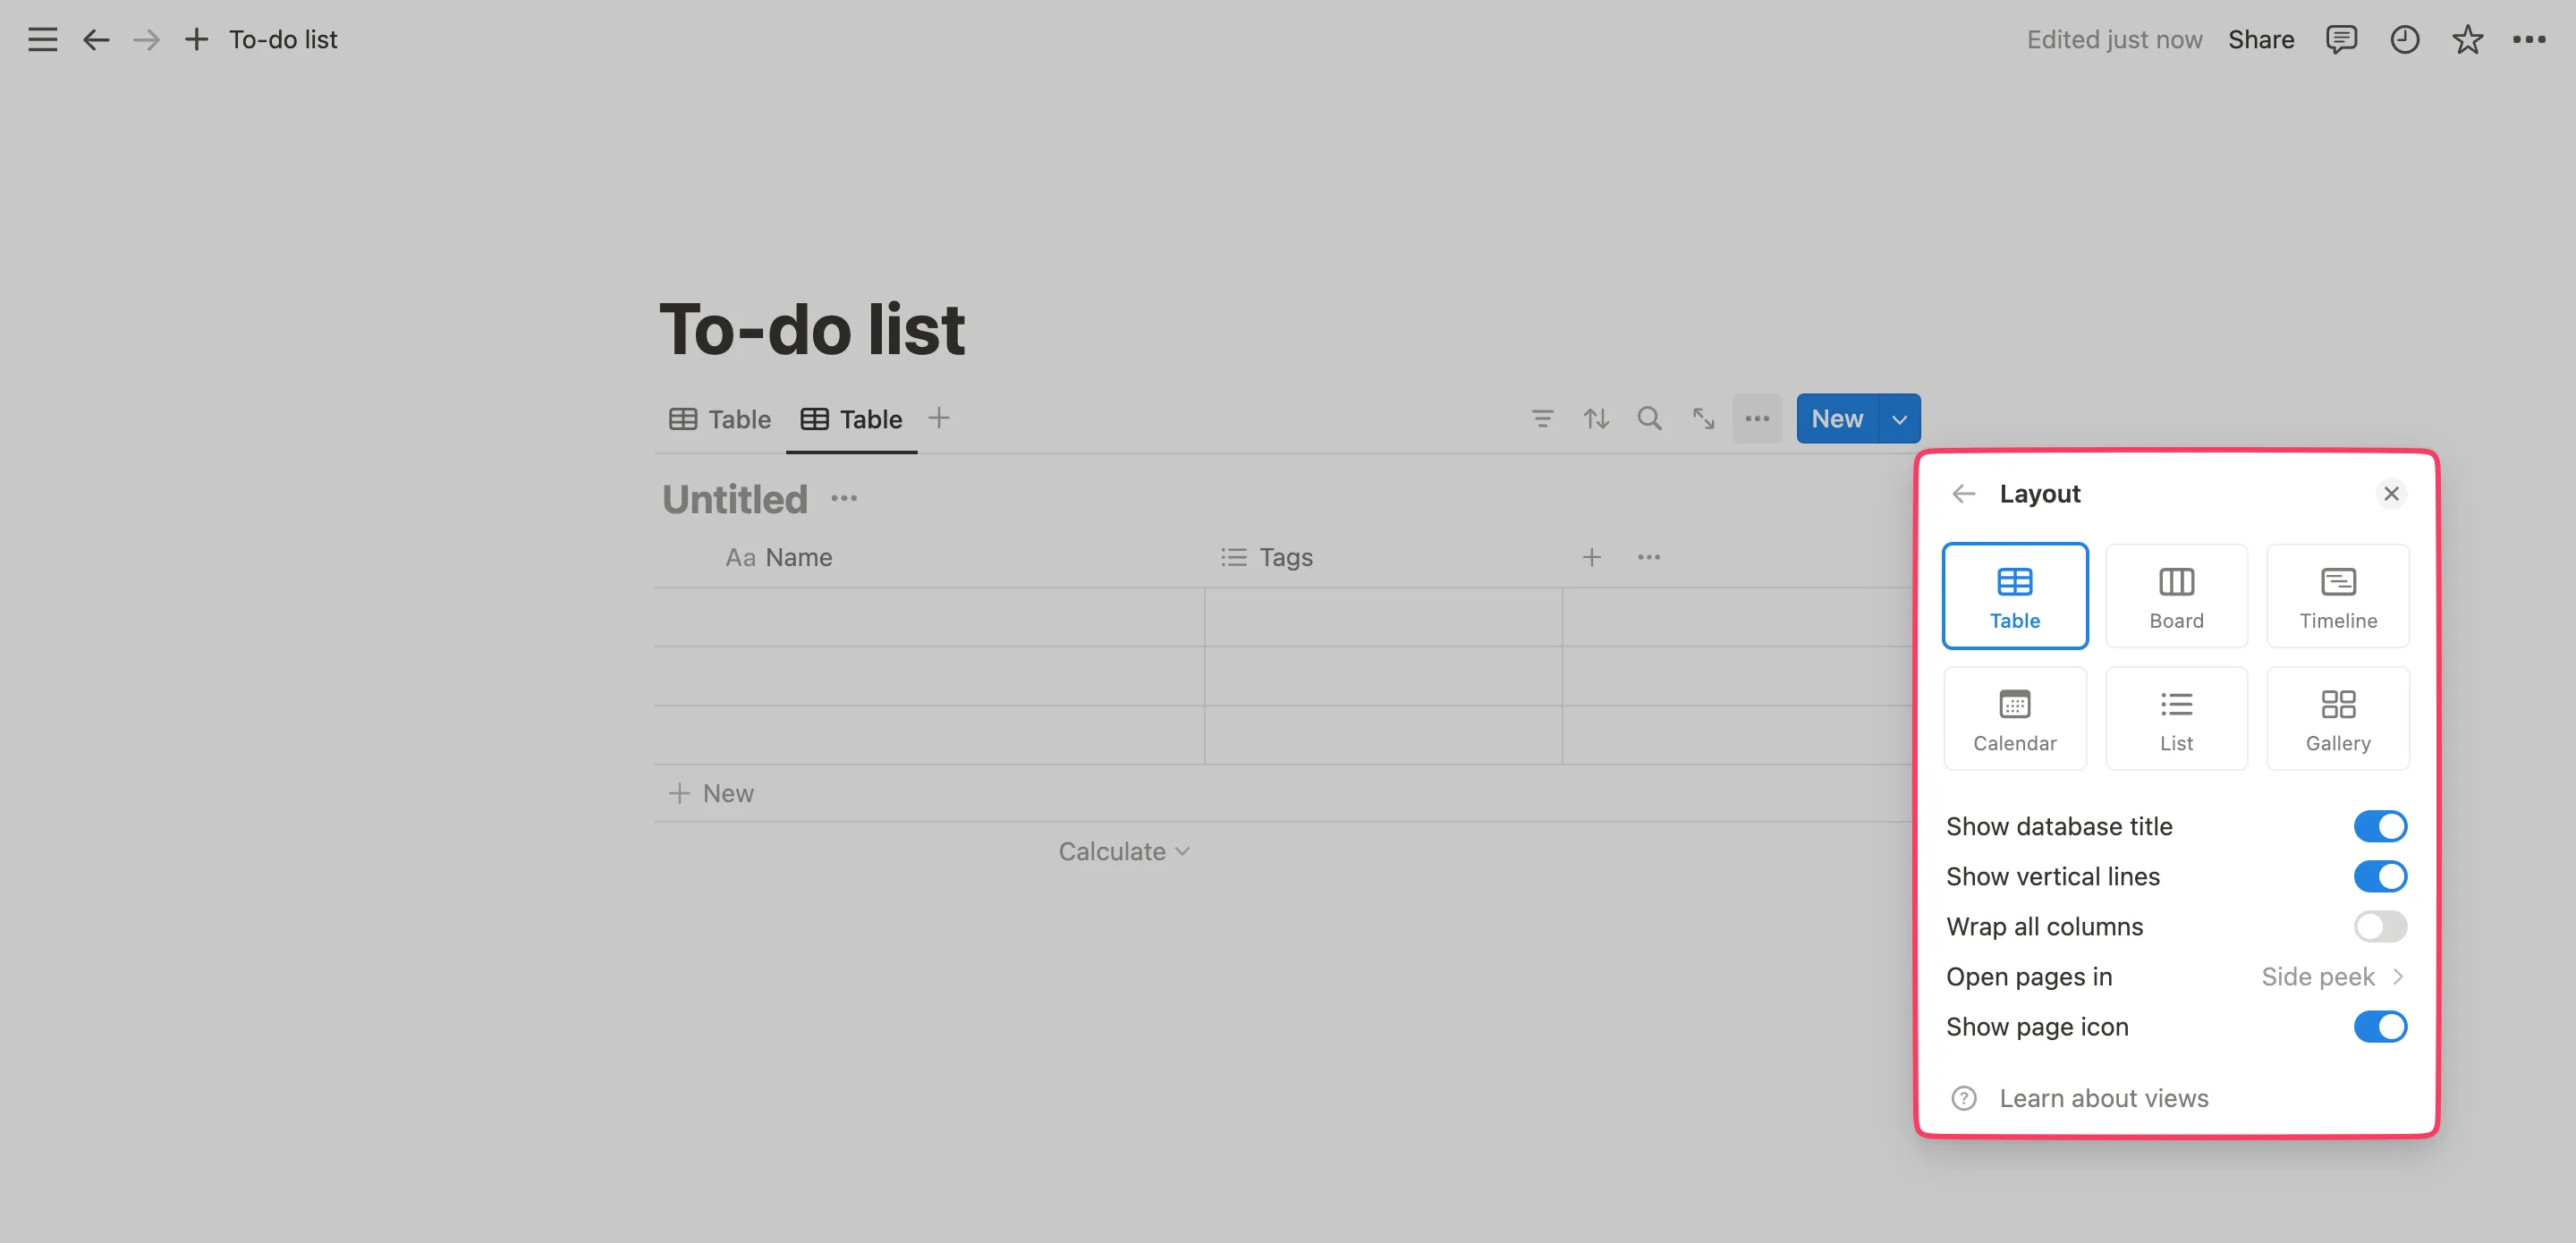2576x1243 pixels.
Task: Toggle Show vertical lines switch
Action: click(2379, 876)
